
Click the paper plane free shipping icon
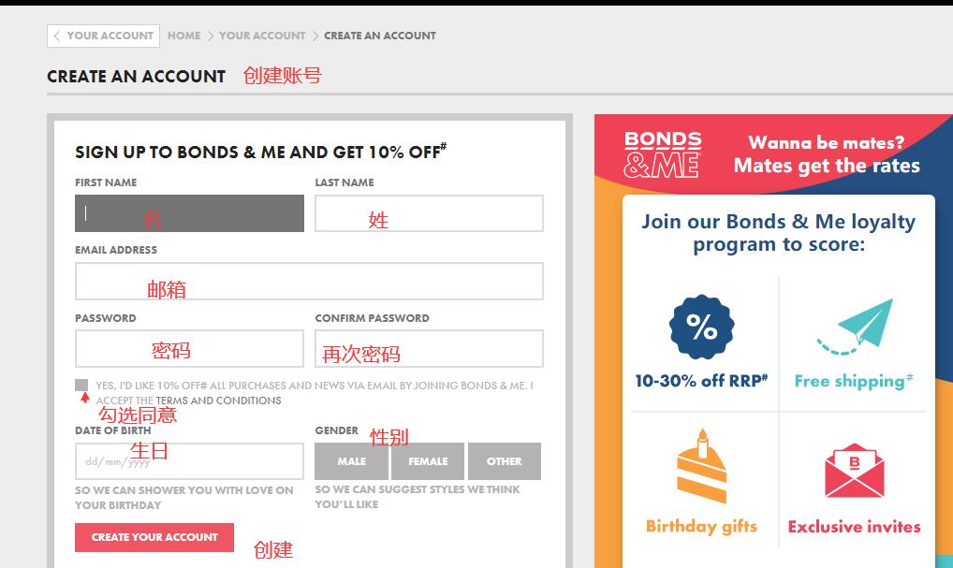tap(854, 328)
